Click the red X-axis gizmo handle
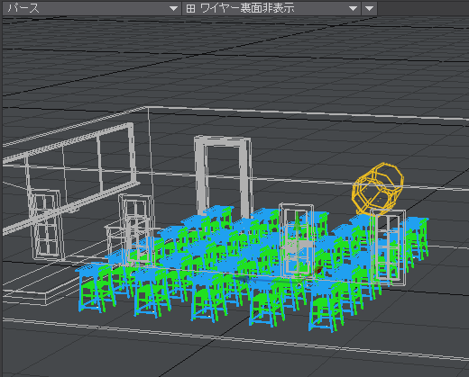469x377 pixels. pyautogui.click(x=318, y=270)
